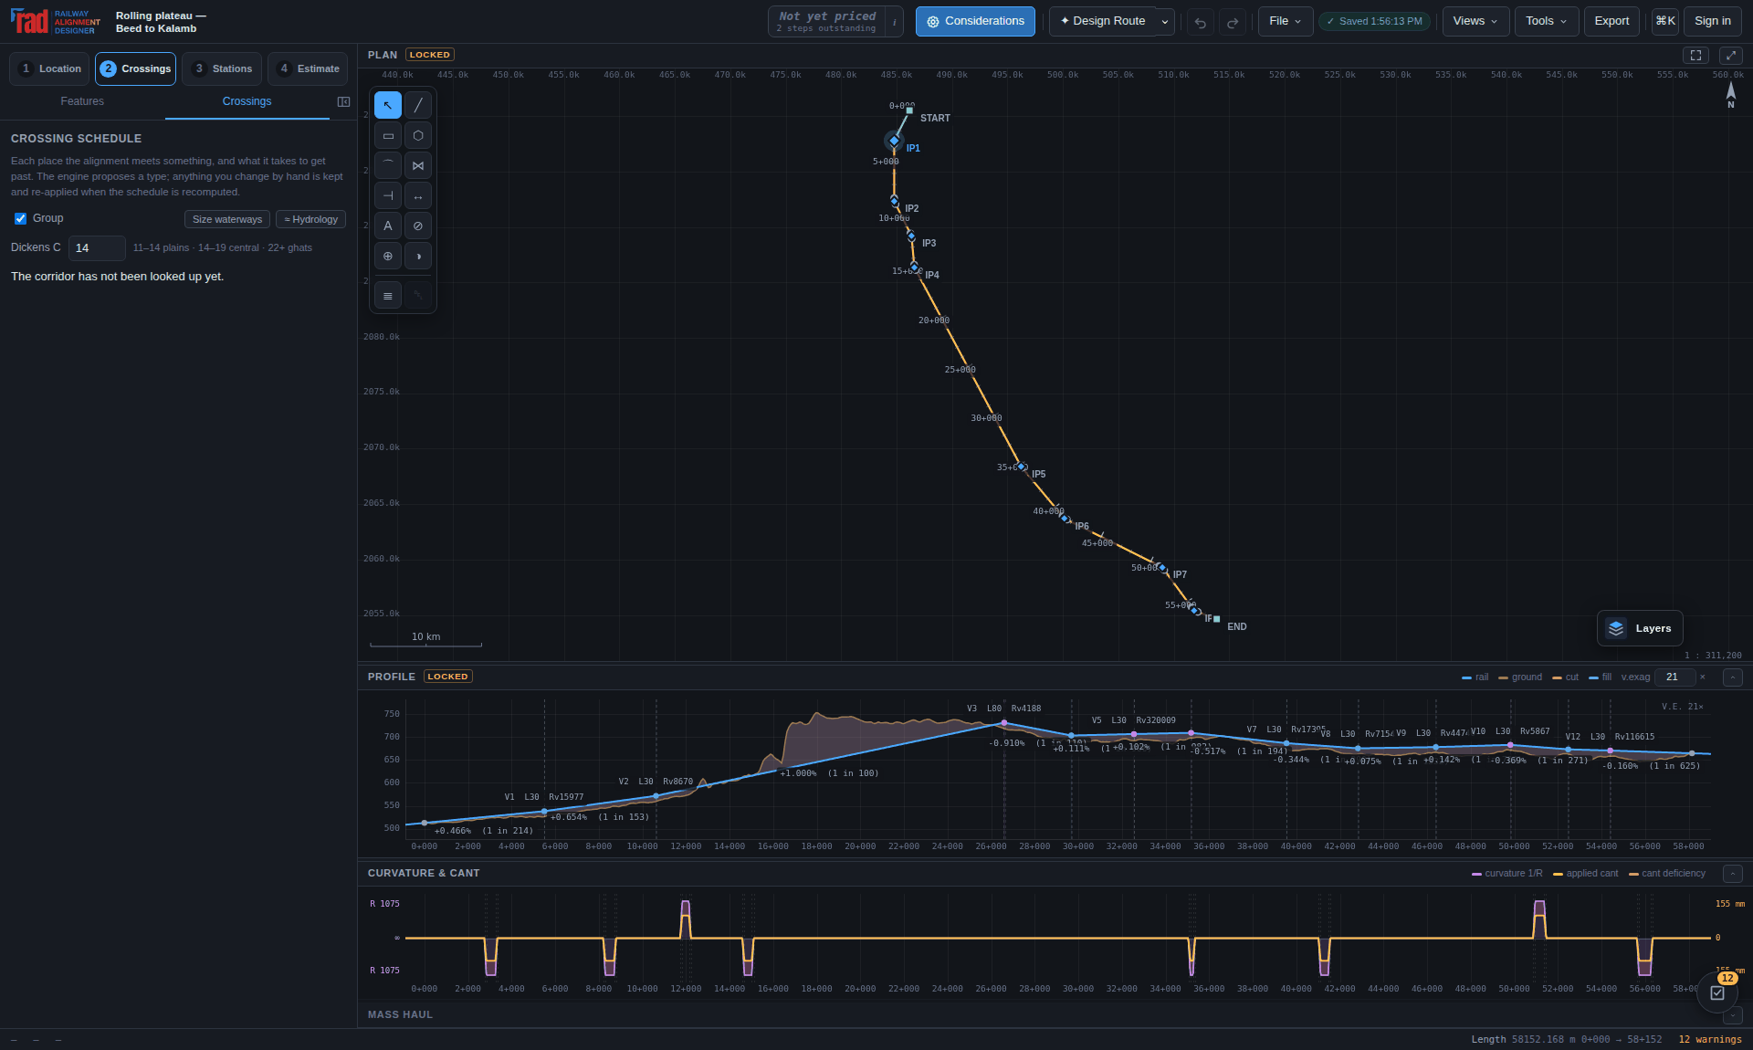Expand plan view with diagonal arrows icon
The image size is (1753, 1050).
point(1731,55)
